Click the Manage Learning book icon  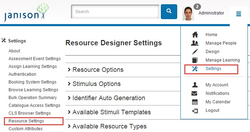point(195,60)
